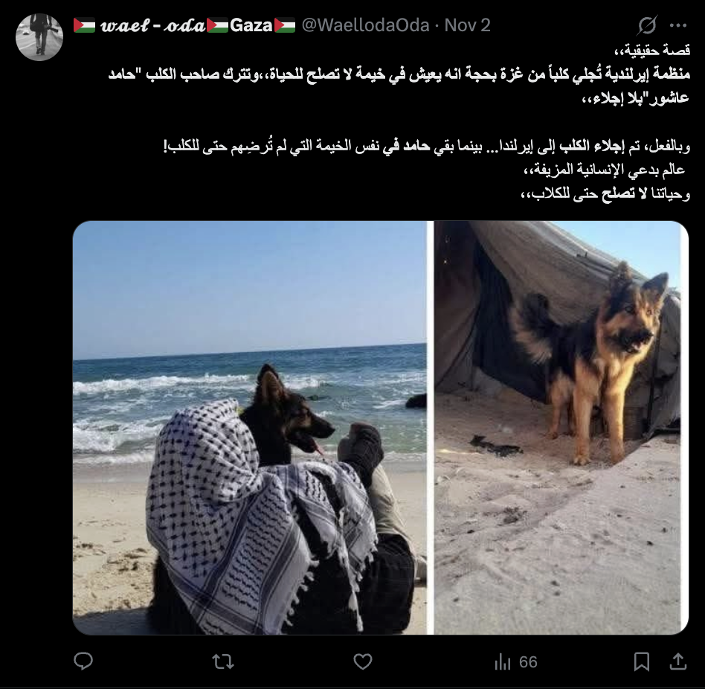Viewport: 705px width, 689px height.
Task: Open the reply speech bubble icon
Action: pyautogui.click(x=83, y=661)
